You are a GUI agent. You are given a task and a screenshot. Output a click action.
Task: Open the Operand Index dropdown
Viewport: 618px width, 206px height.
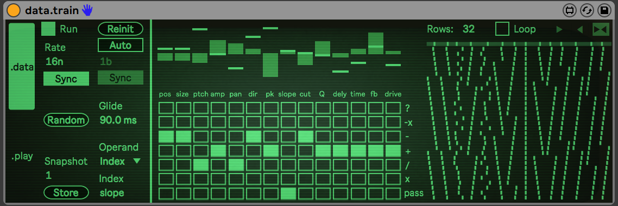click(120, 161)
